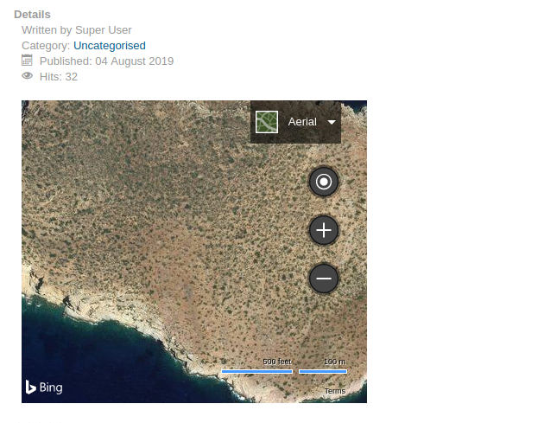Click the locate me target button
This screenshot has width=544, height=423.
click(x=324, y=182)
